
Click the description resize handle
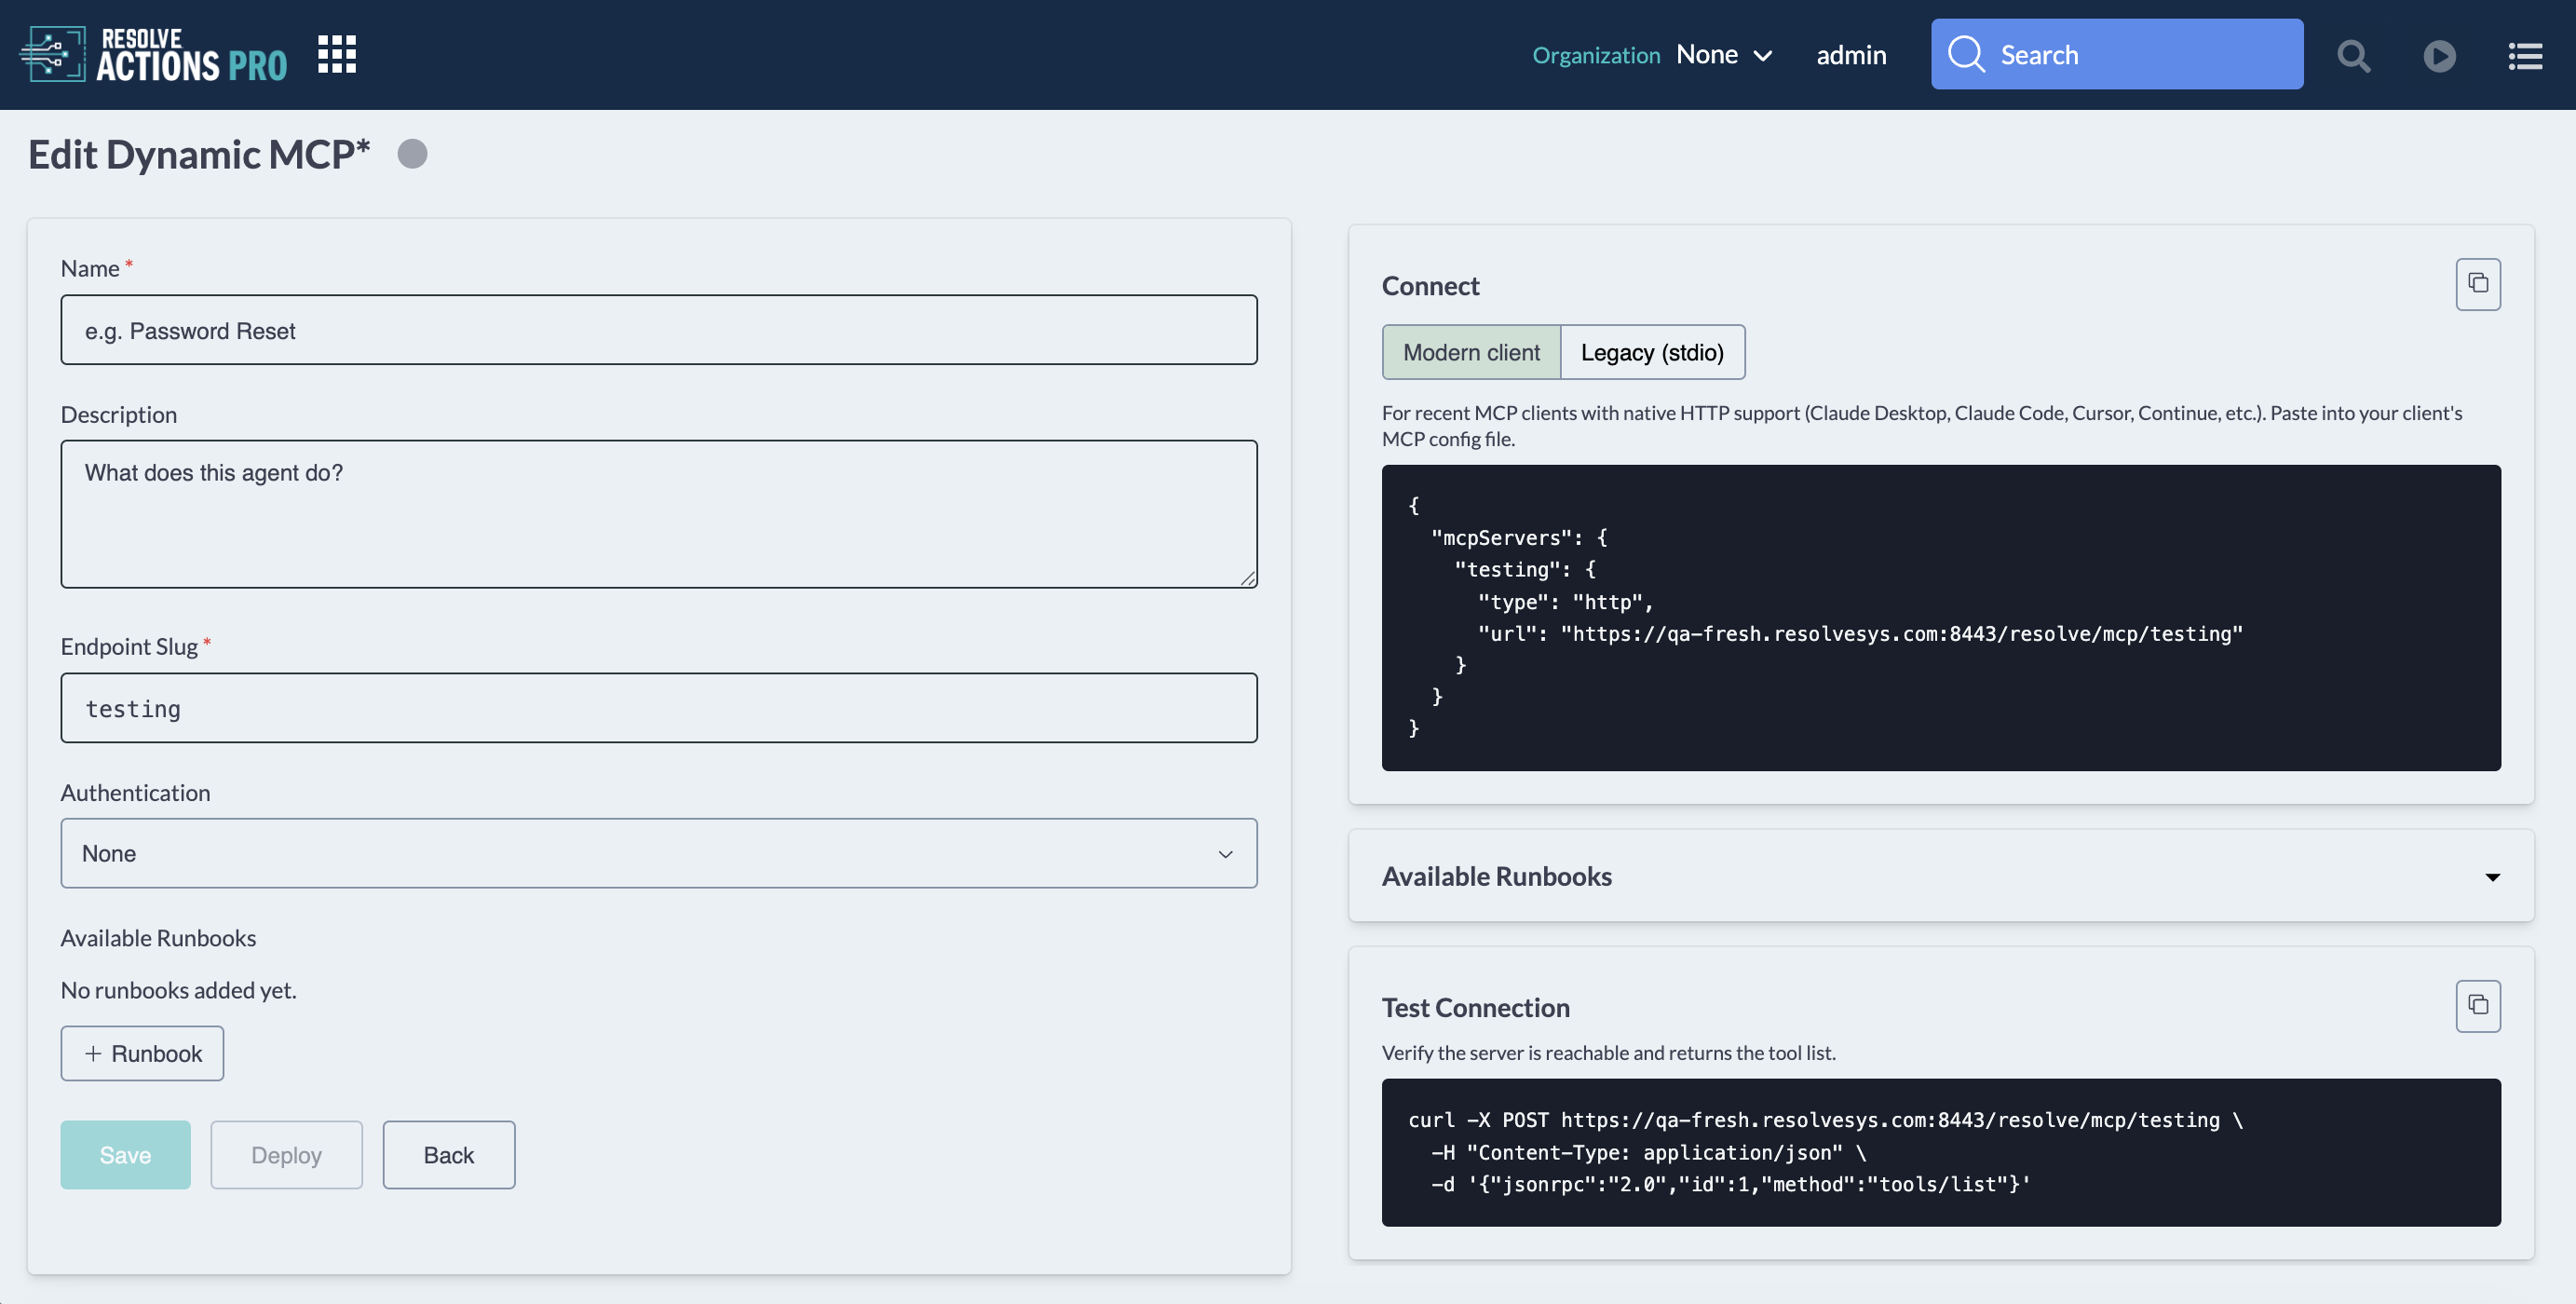1247,578
